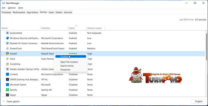Click the sort arrow above Status column
The image size is (208, 106).
click(x=76, y=26)
